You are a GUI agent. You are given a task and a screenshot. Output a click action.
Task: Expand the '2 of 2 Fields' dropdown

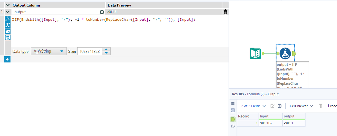tap(253, 106)
